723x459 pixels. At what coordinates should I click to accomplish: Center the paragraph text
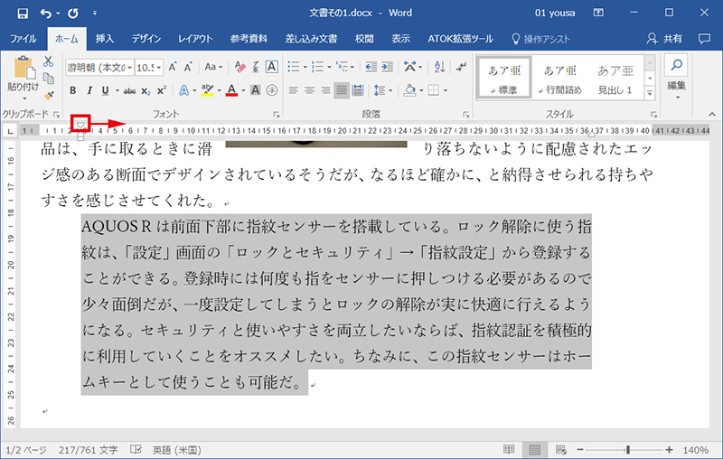click(x=309, y=90)
